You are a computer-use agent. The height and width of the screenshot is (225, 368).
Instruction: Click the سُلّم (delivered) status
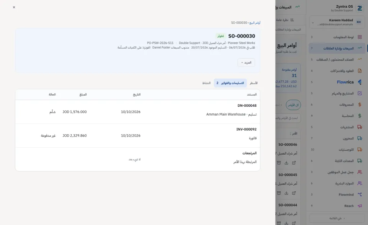pyautogui.click(x=53, y=112)
